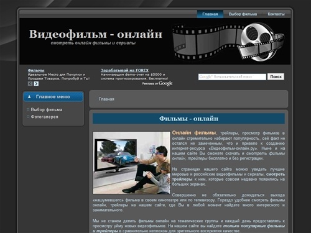This screenshot has width=311, height=233.
Task: Click the Реклама от Google label
Action: pos(157,83)
